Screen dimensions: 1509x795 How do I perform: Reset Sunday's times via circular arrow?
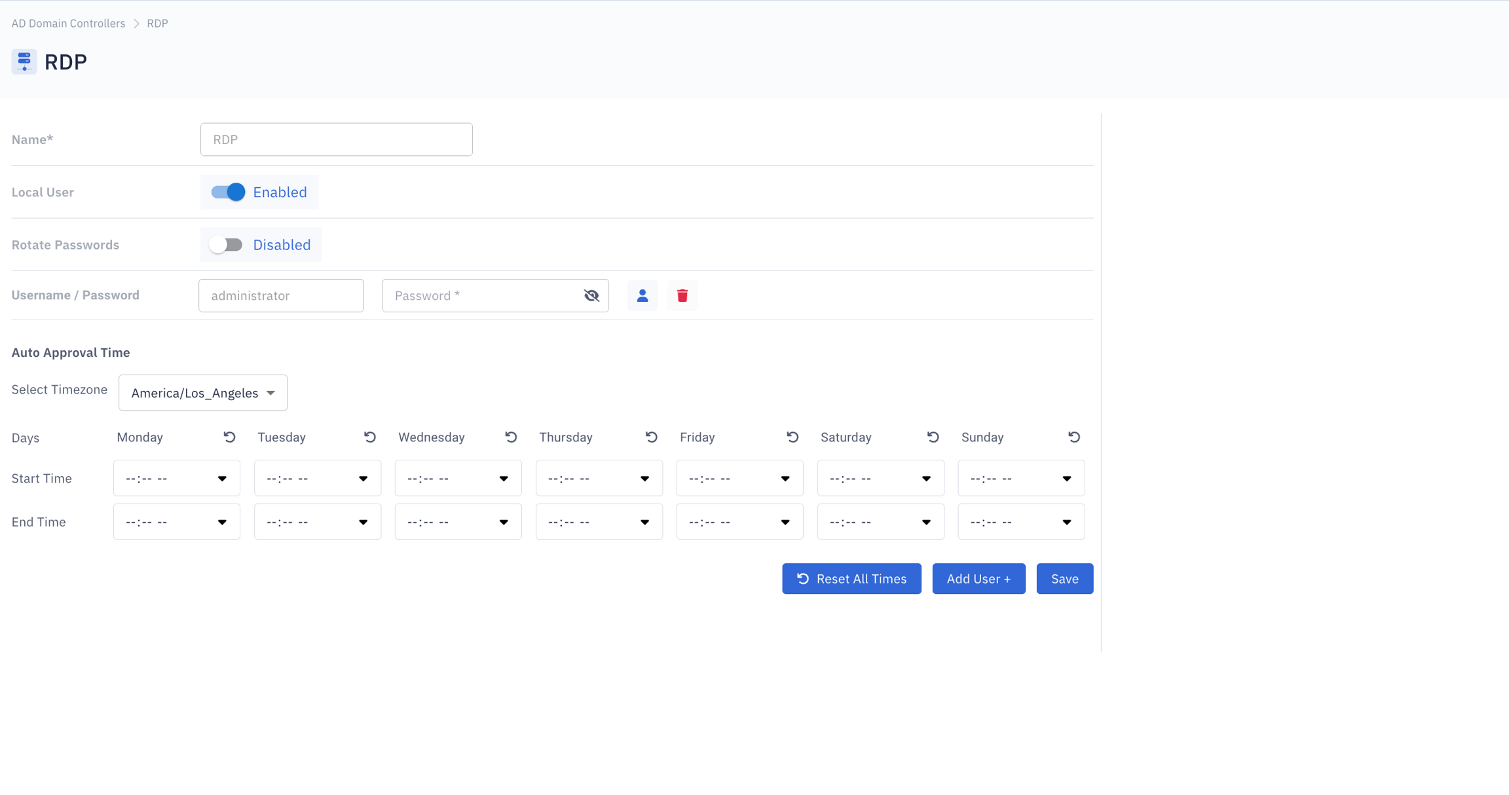tap(1074, 437)
